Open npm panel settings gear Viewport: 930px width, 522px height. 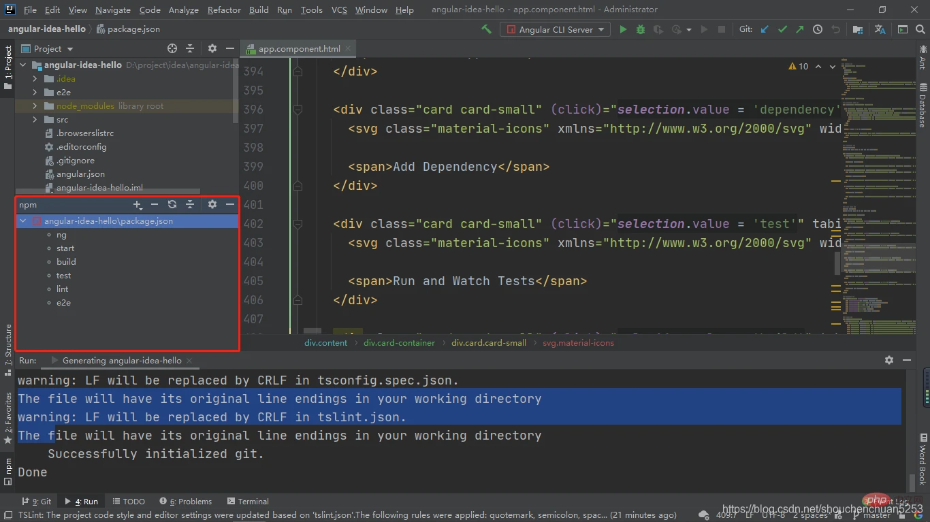[x=212, y=204]
